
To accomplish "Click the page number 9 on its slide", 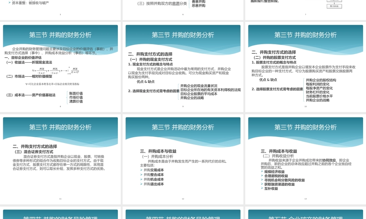I will (182, 106).
